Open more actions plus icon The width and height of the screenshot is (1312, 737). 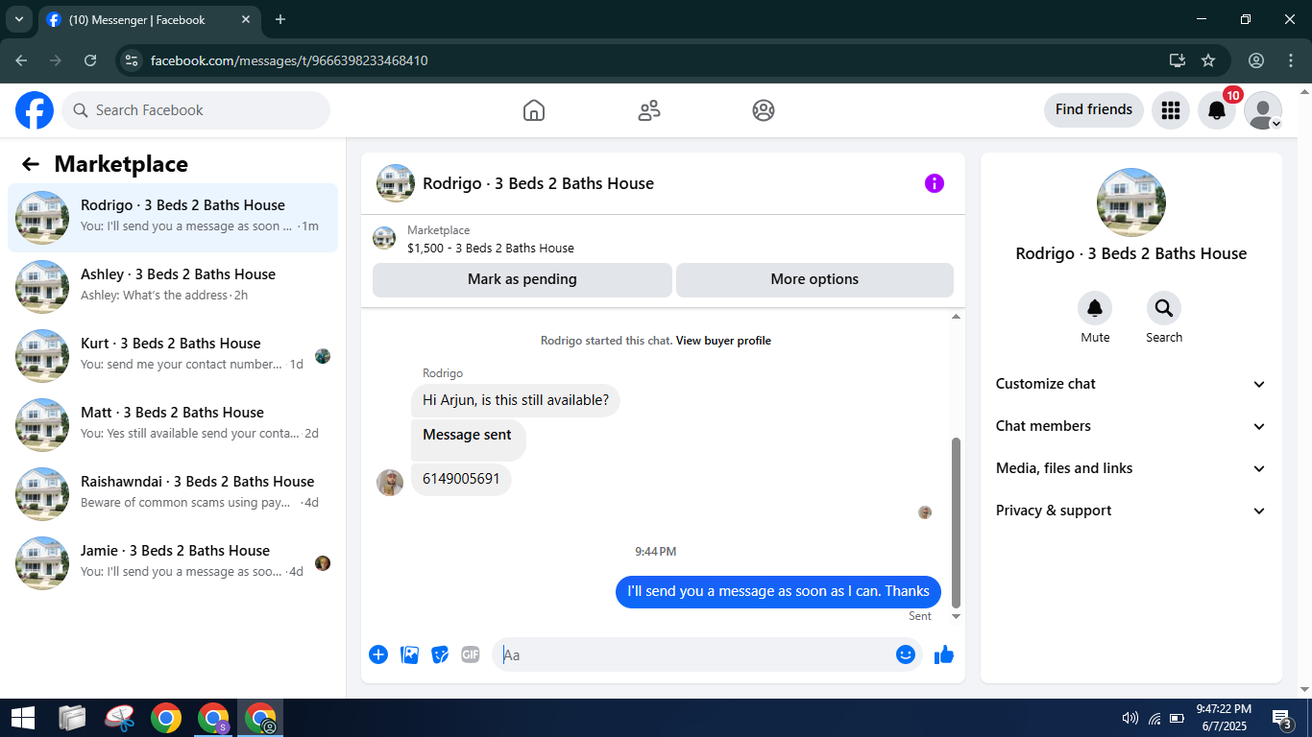click(378, 654)
